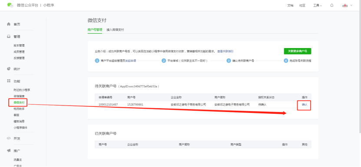This screenshot has width=361, height=167.
Task: Open 客服 in the sidebar
Action: click(17, 115)
